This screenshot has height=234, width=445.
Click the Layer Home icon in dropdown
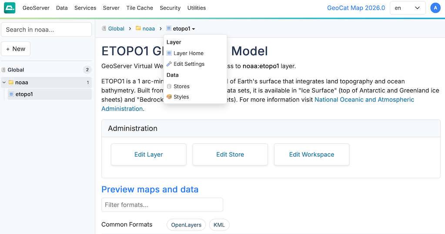coord(169,53)
